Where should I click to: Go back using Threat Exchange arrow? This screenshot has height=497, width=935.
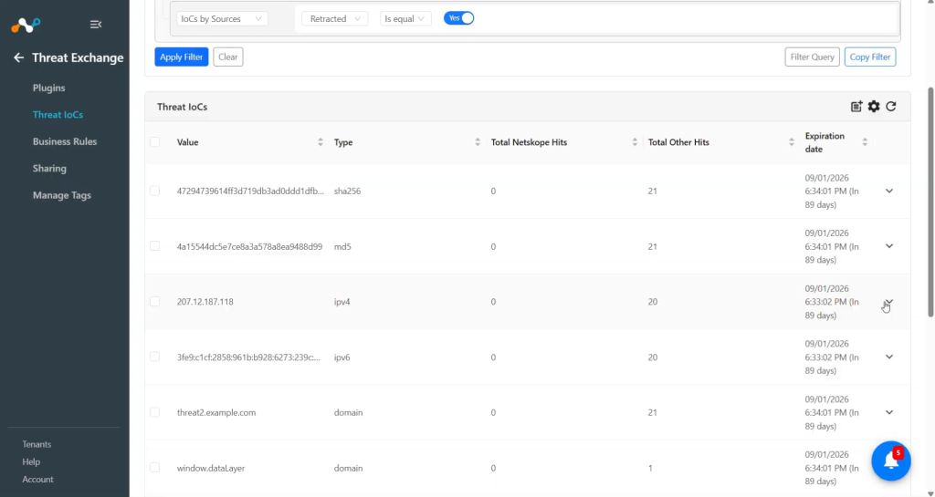coord(18,57)
